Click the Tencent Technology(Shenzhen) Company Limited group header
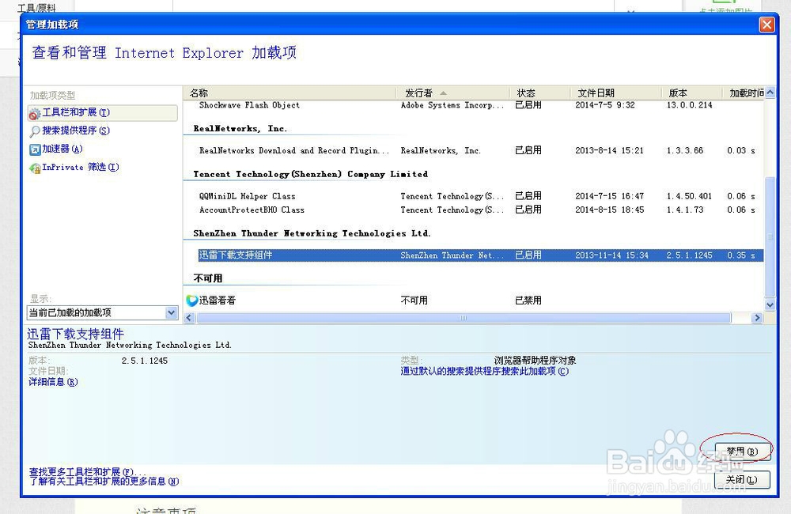 click(x=310, y=174)
